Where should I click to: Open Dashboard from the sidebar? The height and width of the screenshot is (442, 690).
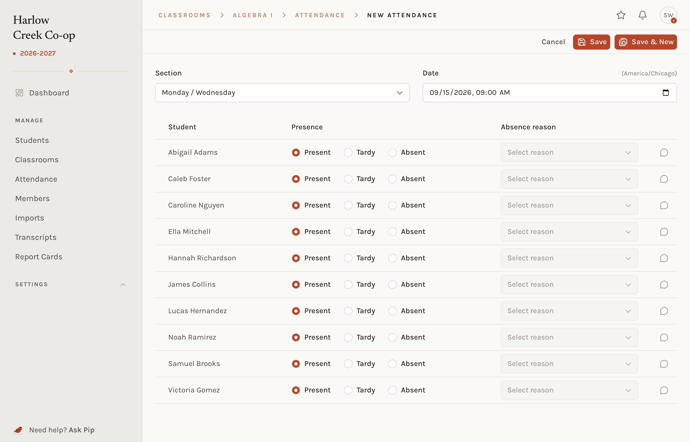coord(42,93)
